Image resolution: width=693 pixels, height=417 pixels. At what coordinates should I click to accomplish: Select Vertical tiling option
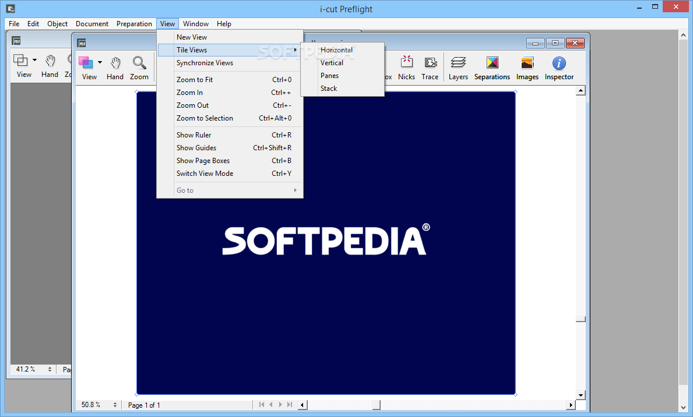pyautogui.click(x=343, y=63)
